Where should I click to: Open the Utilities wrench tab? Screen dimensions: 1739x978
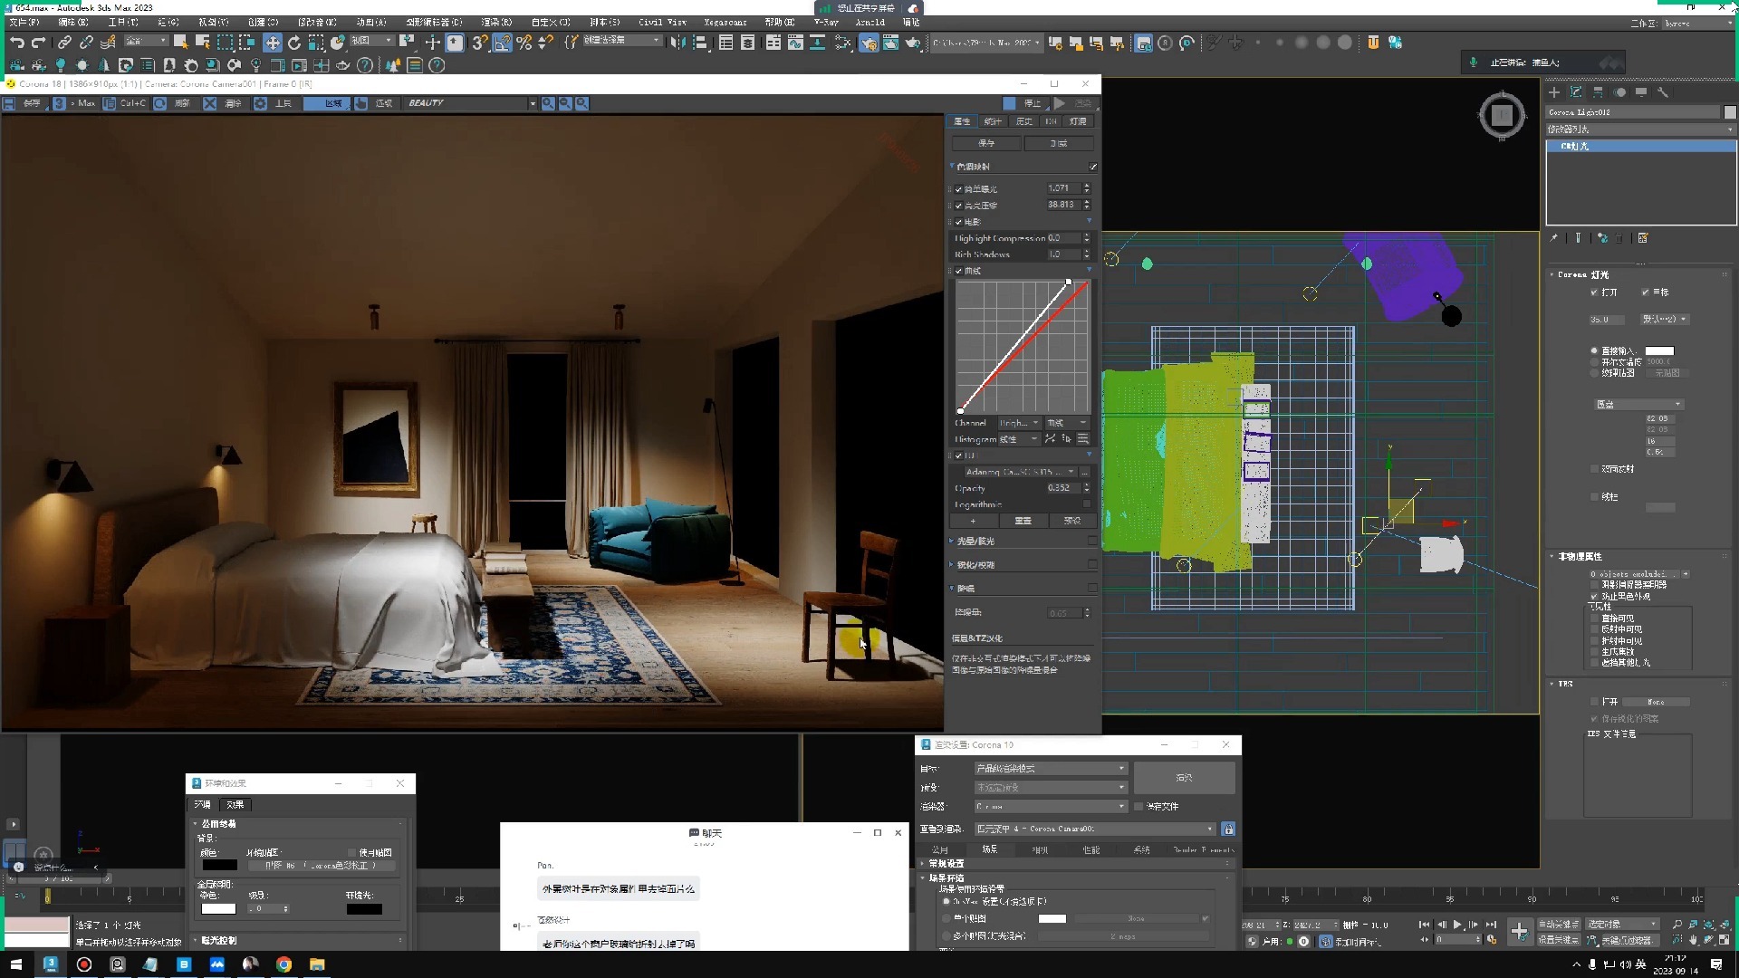coord(1663,92)
